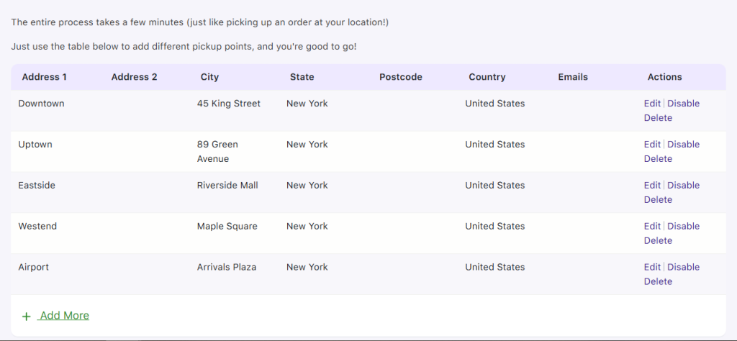The width and height of the screenshot is (737, 341).
Task: Delete the Downtown pickup location
Action: click(x=658, y=118)
